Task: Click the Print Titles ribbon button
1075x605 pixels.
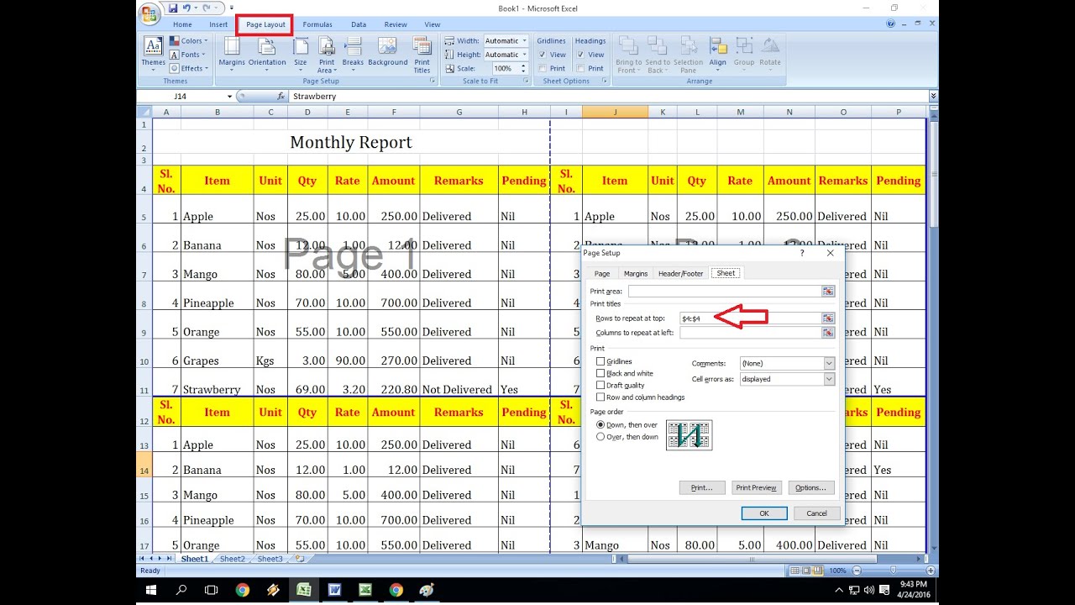Action: pyautogui.click(x=422, y=54)
